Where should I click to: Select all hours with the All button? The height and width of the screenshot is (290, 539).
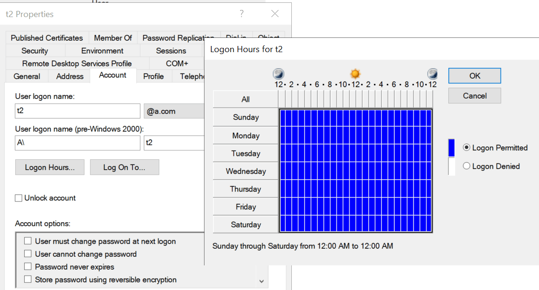click(x=245, y=99)
